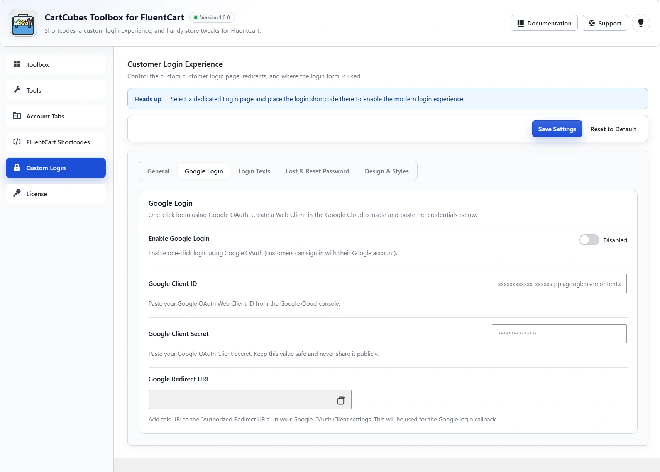Click the FluentCart Shortcodes bracket icon

17,142
